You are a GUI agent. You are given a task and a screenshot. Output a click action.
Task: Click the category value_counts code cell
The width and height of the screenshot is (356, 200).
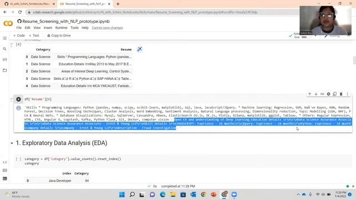click(x=183, y=161)
